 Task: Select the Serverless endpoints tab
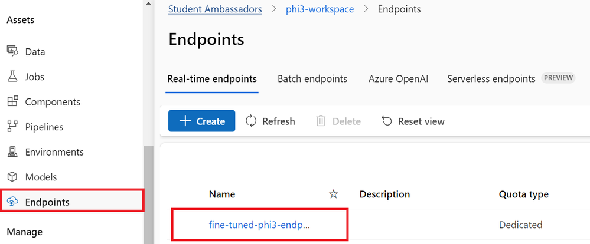tap(491, 78)
